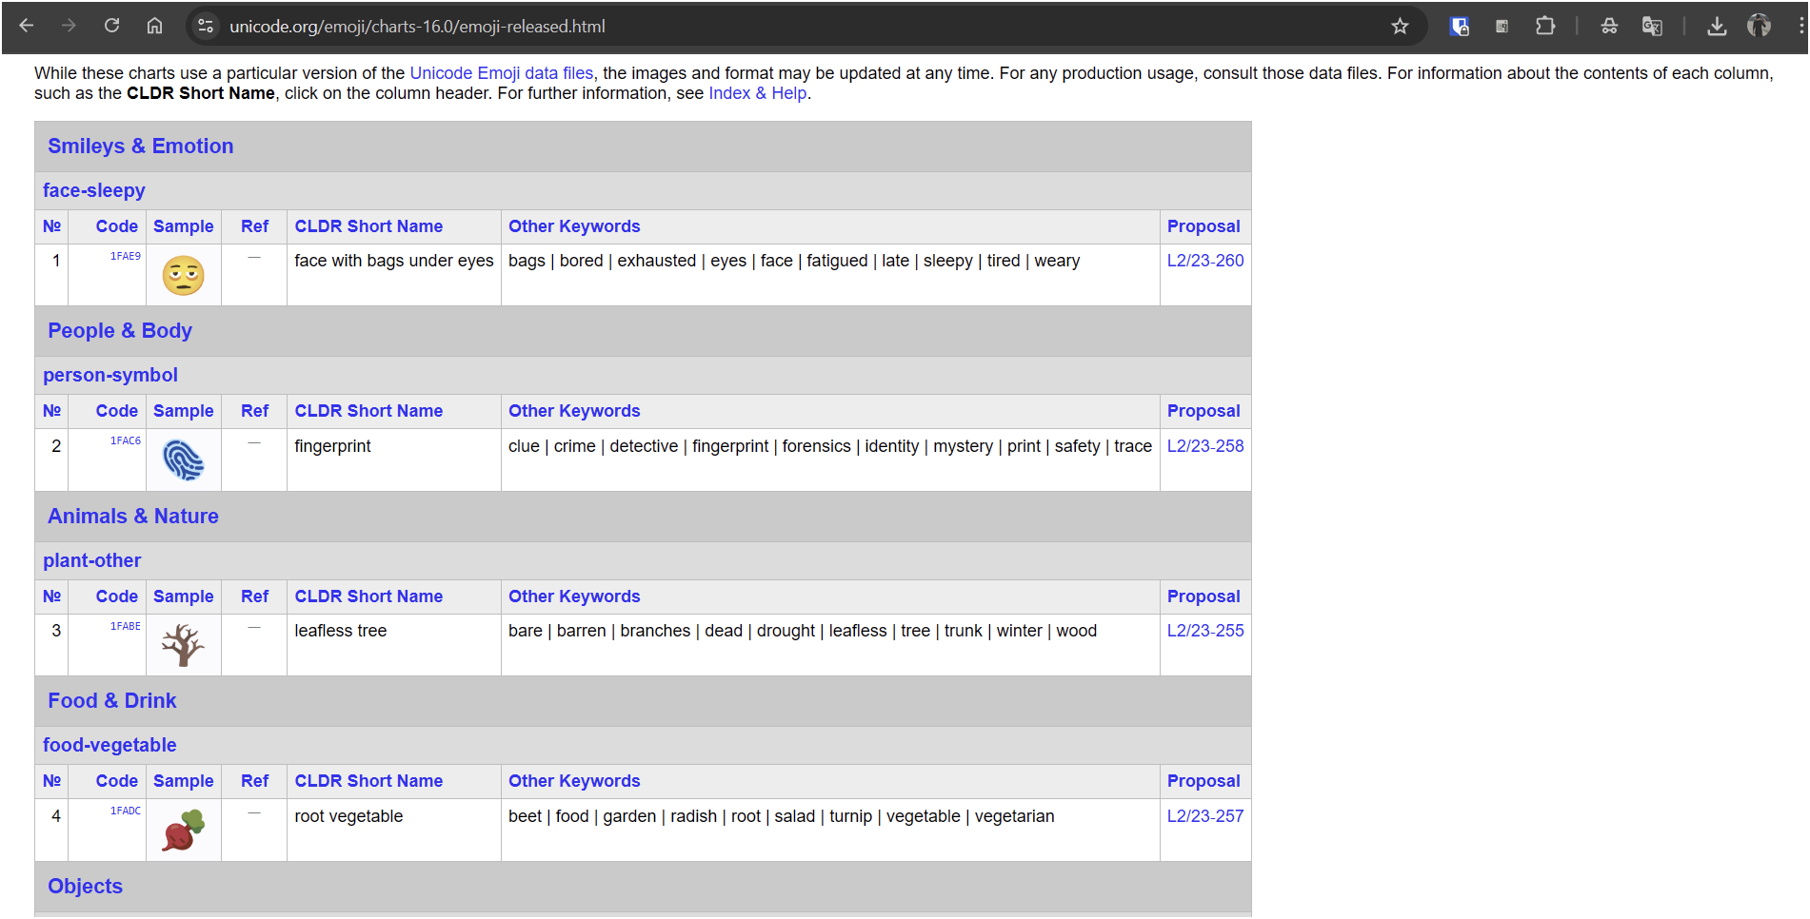1810x919 pixels.
Task: Click Code header in food-vegetable table
Action: pos(117,781)
